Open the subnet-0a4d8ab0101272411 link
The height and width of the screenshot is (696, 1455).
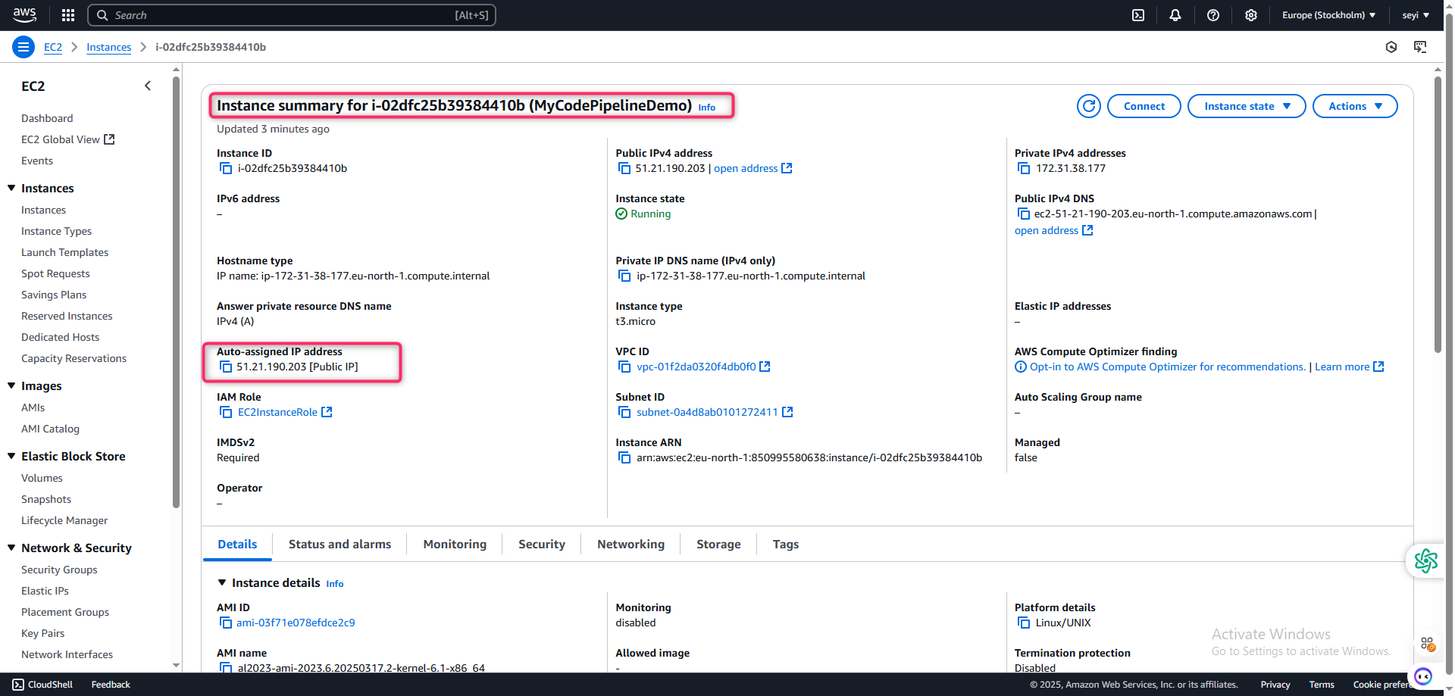[x=715, y=412]
